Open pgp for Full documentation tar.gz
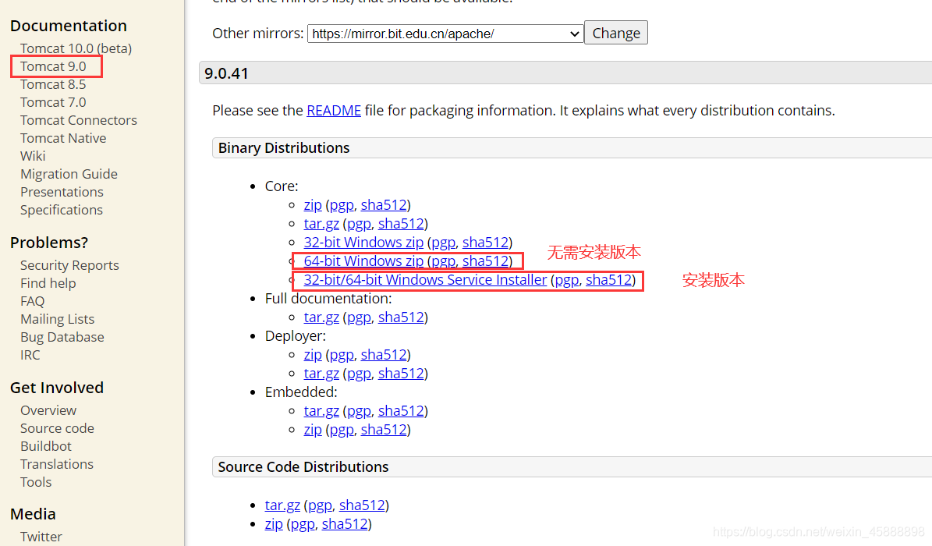 [359, 317]
